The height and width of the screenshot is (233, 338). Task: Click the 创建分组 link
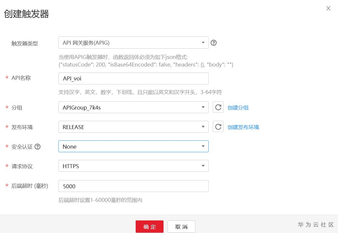click(237, 107)
